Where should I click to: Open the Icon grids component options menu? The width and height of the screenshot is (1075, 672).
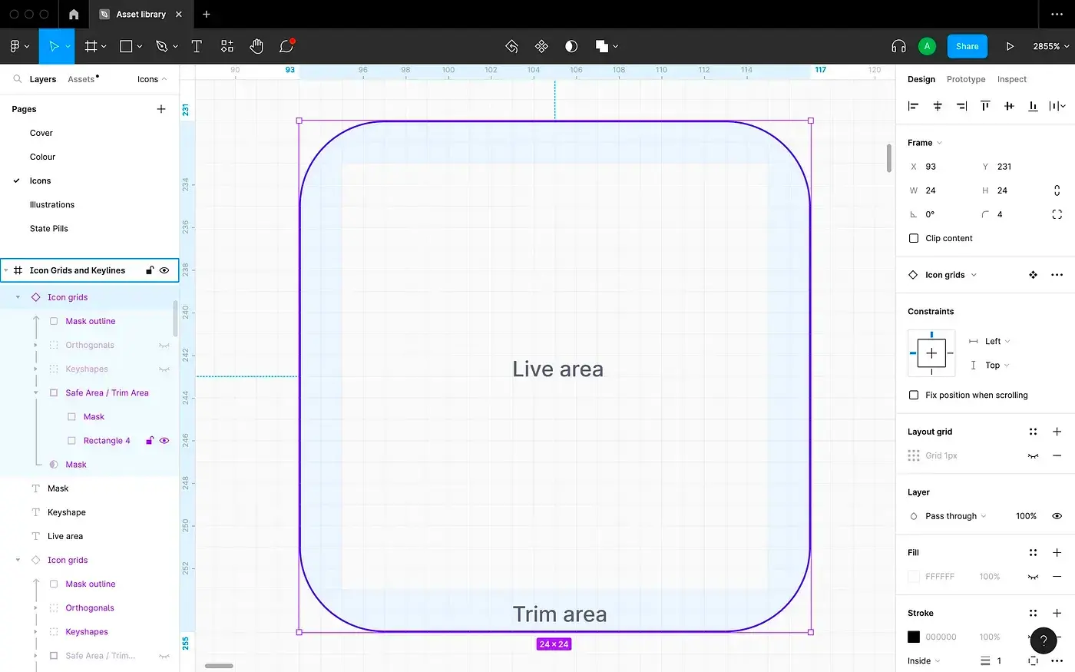1057,275
